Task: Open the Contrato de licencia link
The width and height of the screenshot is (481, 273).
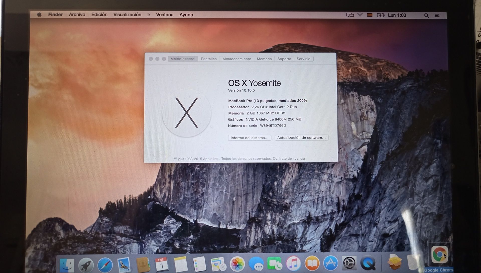Action: click(289, 158)
